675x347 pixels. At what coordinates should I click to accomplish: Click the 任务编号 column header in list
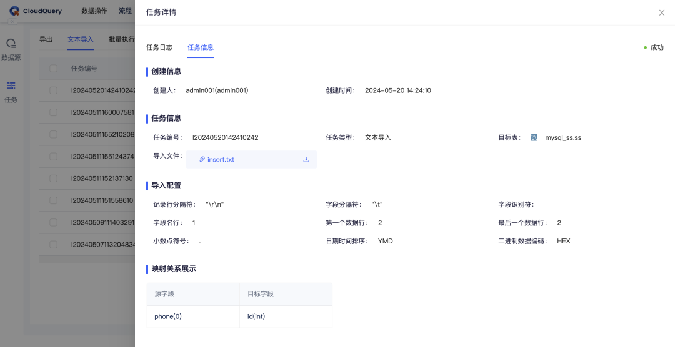pyautogui.click(x=84, y=69)
